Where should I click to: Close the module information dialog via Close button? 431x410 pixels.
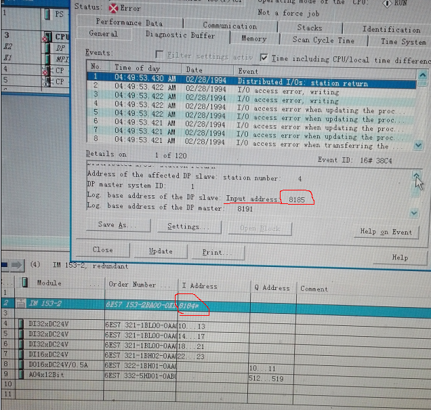point(102,250)
